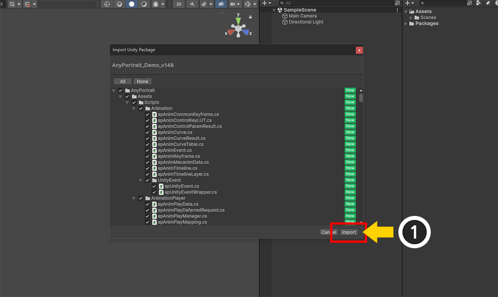Image resolution: width=498 pixels, height=297 pixels.
Task: Open debug draw mode dropdown arrow
Action: (x=163, y=4)
